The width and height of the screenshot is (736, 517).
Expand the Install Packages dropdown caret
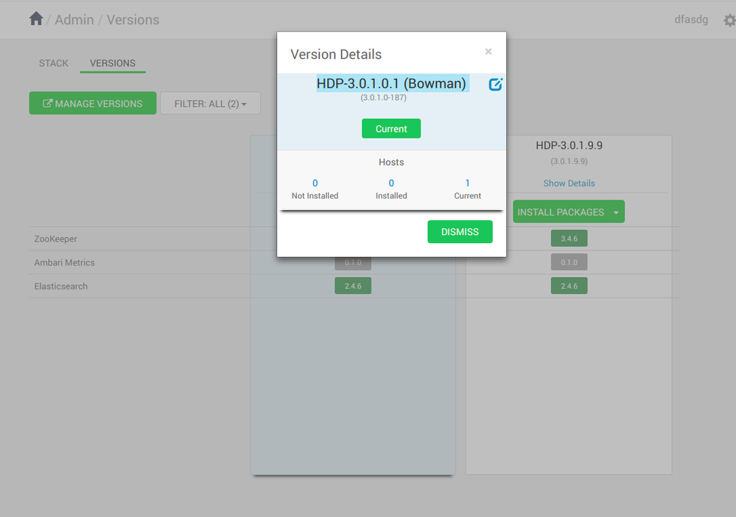pos(616,213)
